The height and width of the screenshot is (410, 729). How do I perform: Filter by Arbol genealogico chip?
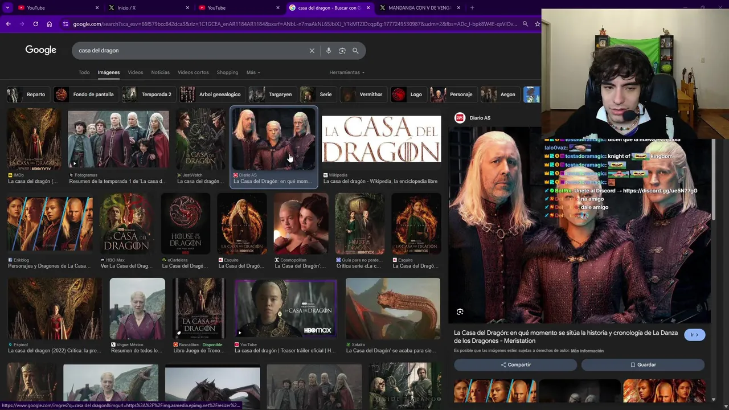click(x=211, y=95)
